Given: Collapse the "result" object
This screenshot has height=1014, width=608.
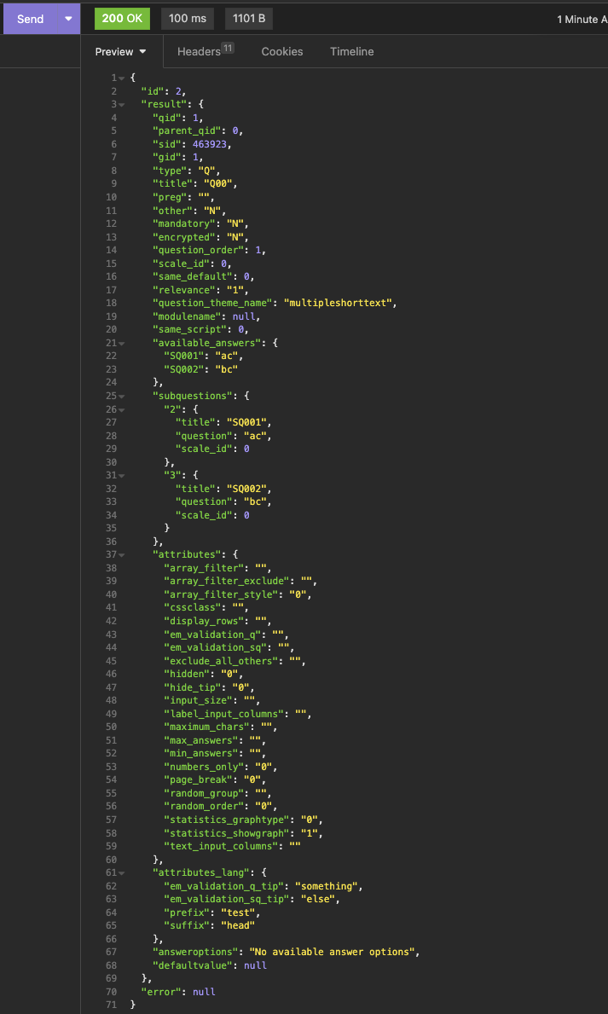Looking at the screenshot, I should tap(122, 105).
